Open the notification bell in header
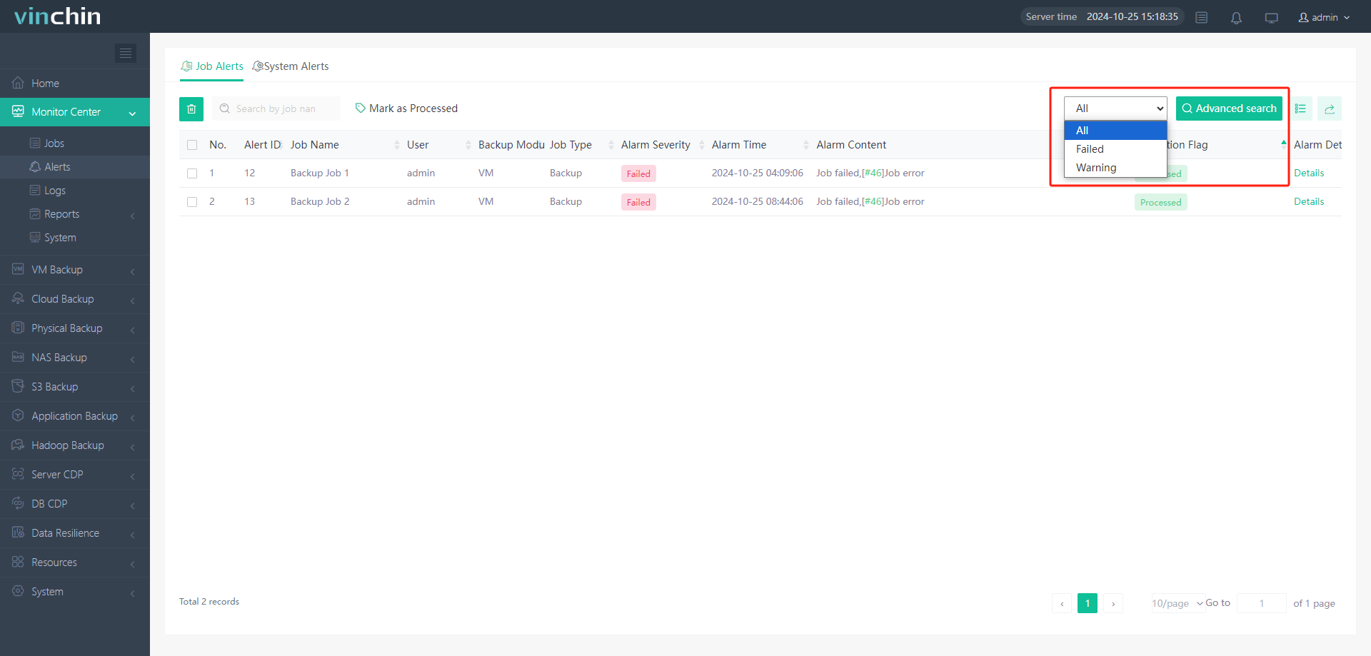This screenshot has width=1371, height=656. (x=1236, y=18)
